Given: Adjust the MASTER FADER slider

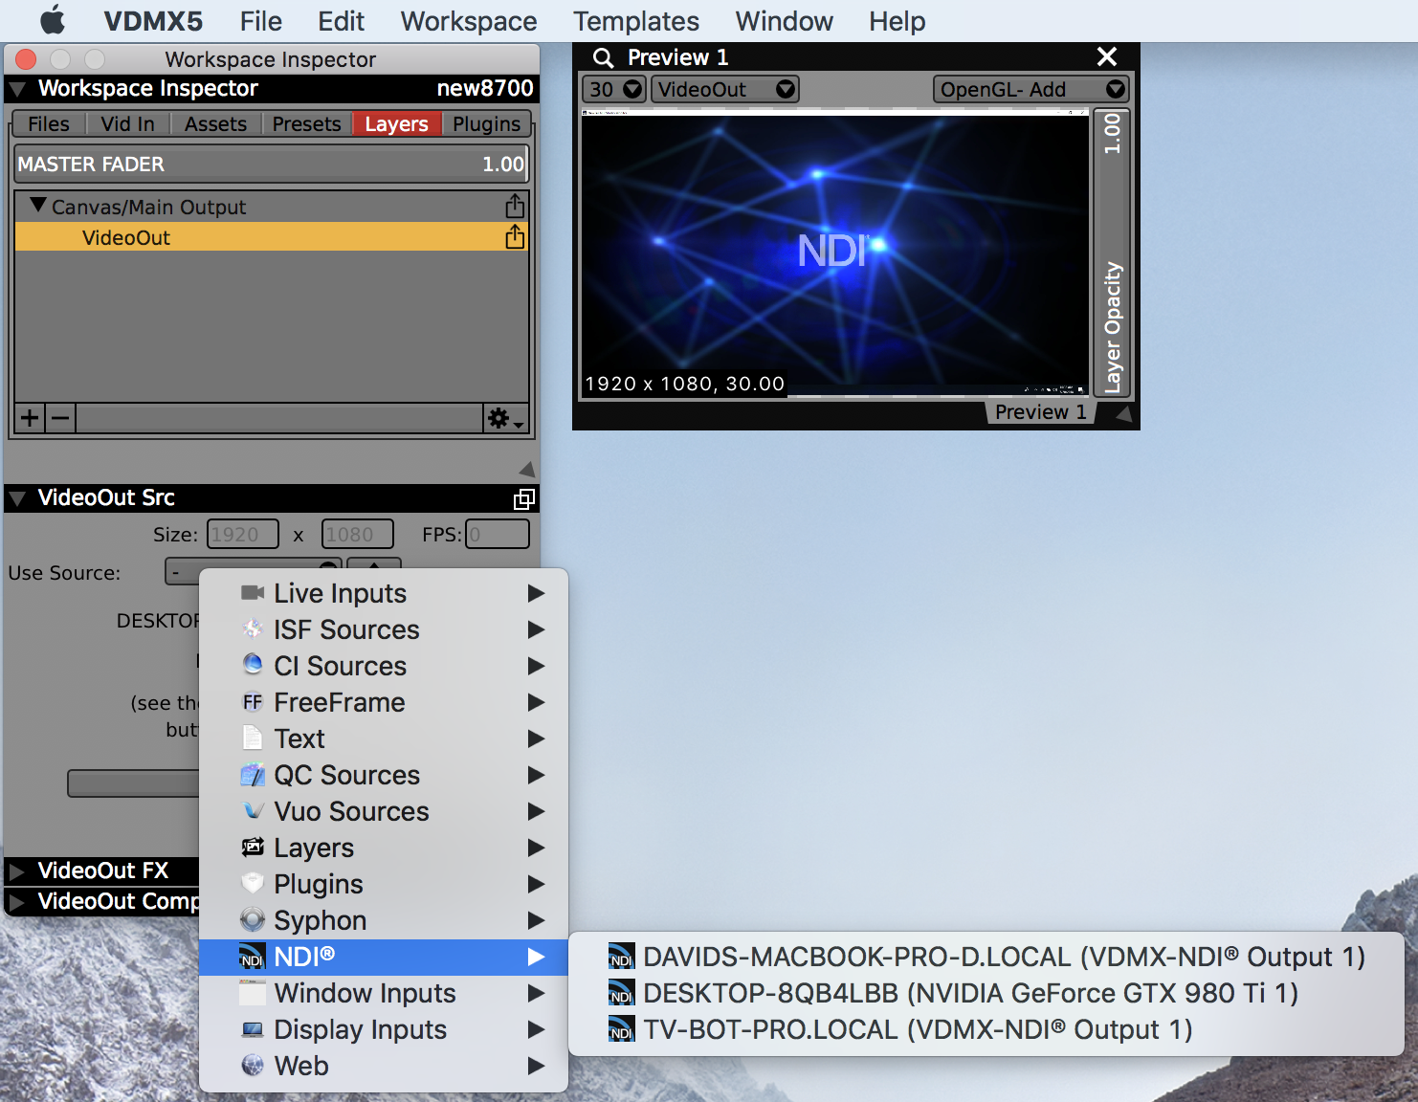Looking at the screenshot, I should point(271,165).
